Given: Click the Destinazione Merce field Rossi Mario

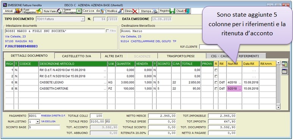Looking at the screenshot, I should click(x=162, y=31).
